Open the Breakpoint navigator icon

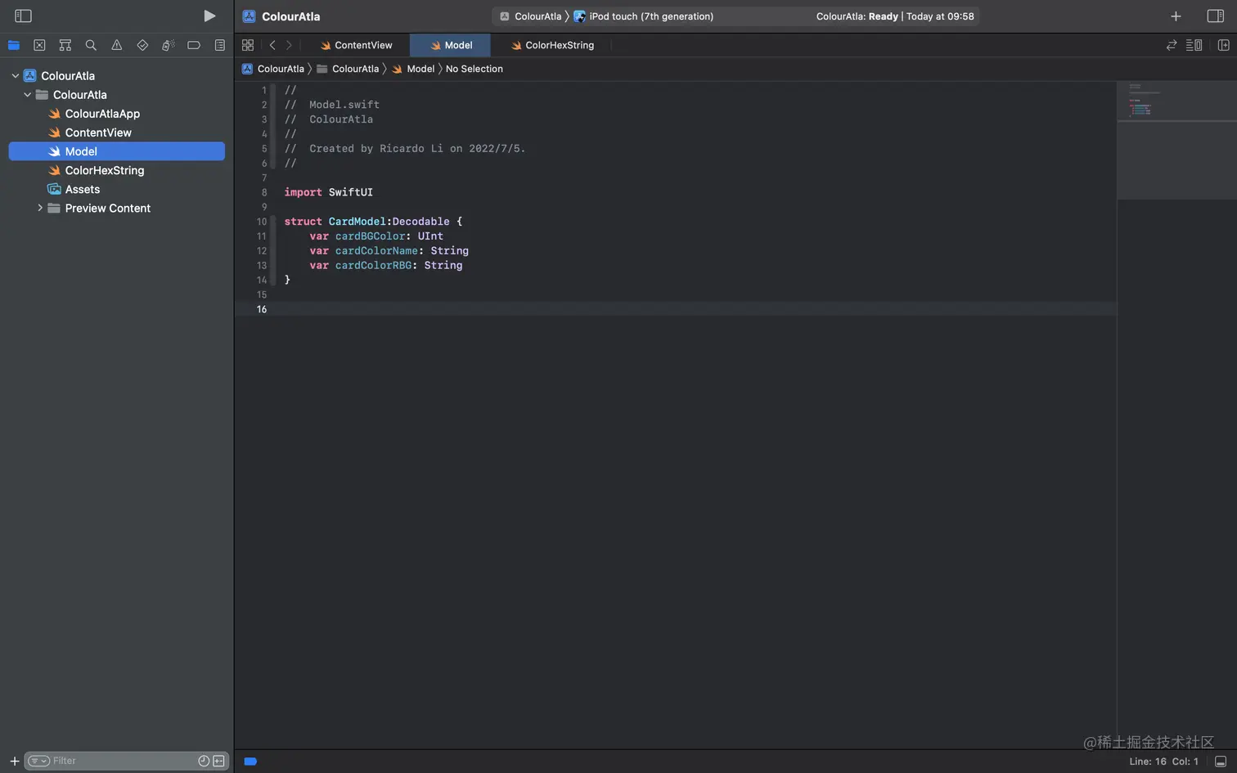[194, 45]
